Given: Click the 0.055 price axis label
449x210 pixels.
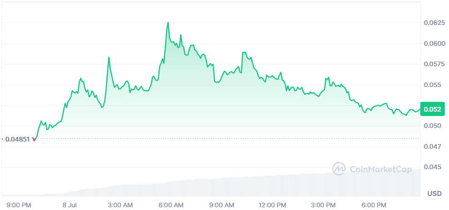Looking at the screenshot, I should click(432, 85).
